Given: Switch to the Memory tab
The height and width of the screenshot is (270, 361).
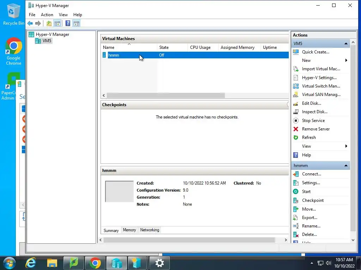Looking at the screenshot, I should (129, 230).
